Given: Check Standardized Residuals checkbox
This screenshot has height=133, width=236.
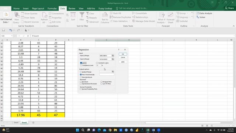Looking at the screenshot, I should (81, 84).
